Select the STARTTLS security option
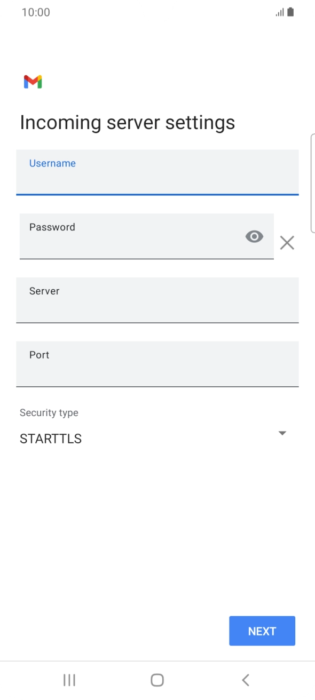The width and height of the screenshot is (315, 700). (x=50, y=439)
